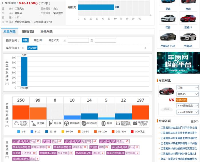This screenshot has height=162, width=200.
Task: Click the clutch (离合器) category icon
Action: click(x=51, y=123)
